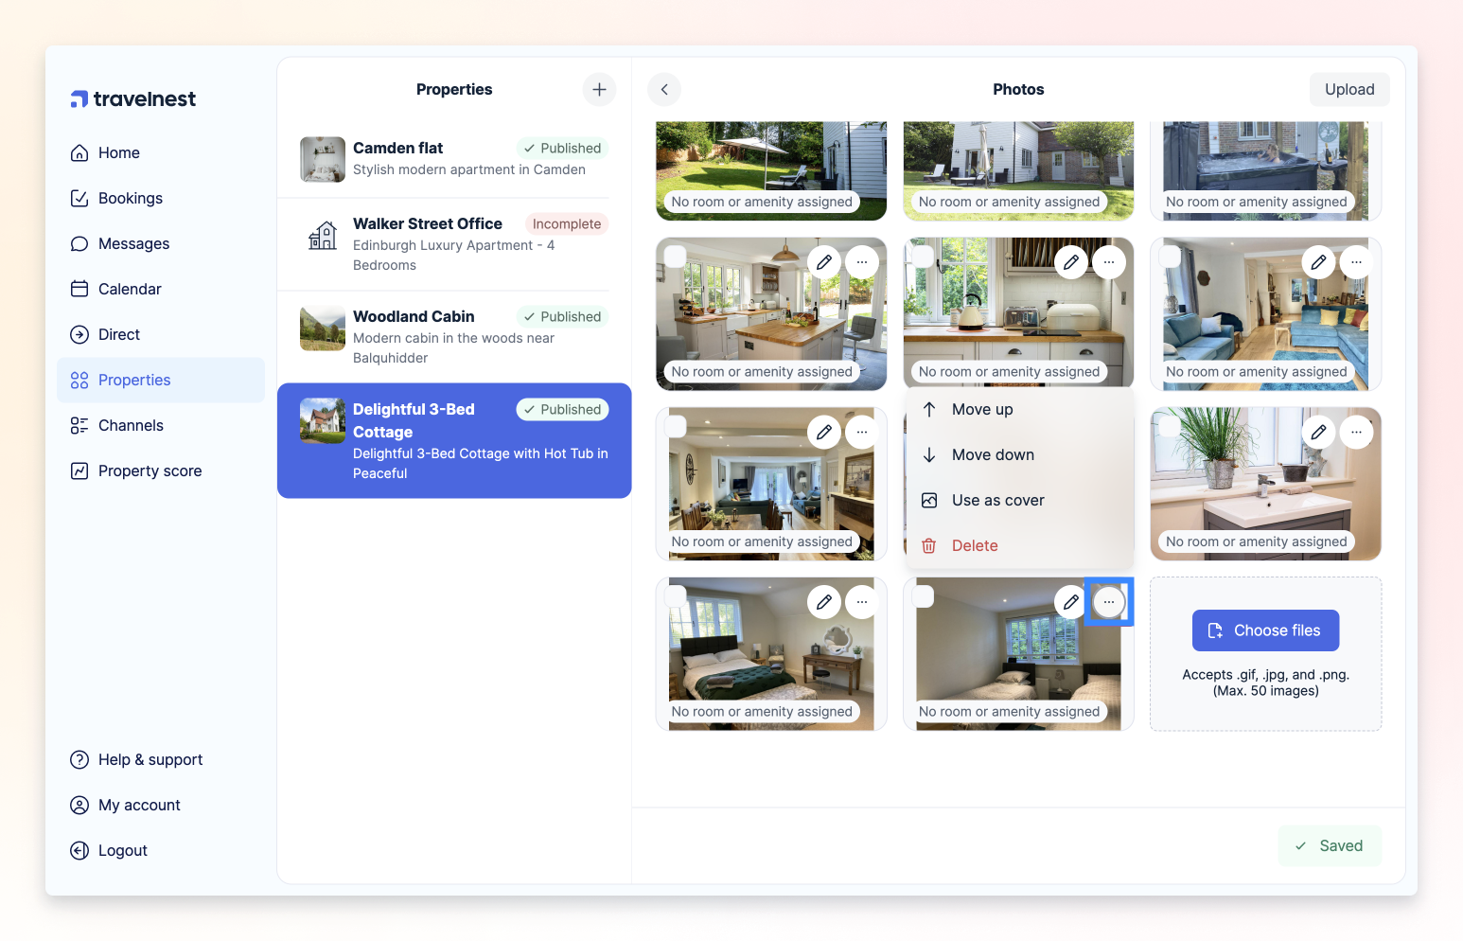The height and width of the screenshot is (941, 1463).
Task: Tick the checkbox on the twin bedroom photo
Action: click(923, 596)
